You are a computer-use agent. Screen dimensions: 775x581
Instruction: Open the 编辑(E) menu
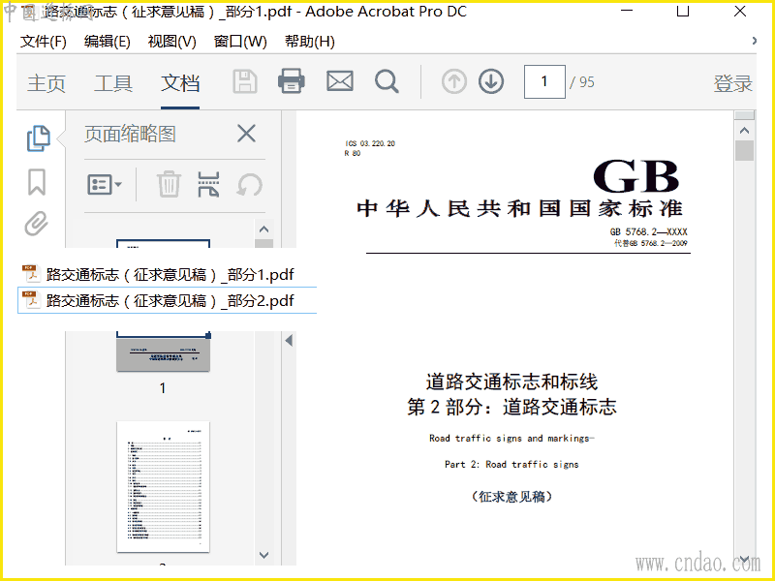(x=108, y=42)
